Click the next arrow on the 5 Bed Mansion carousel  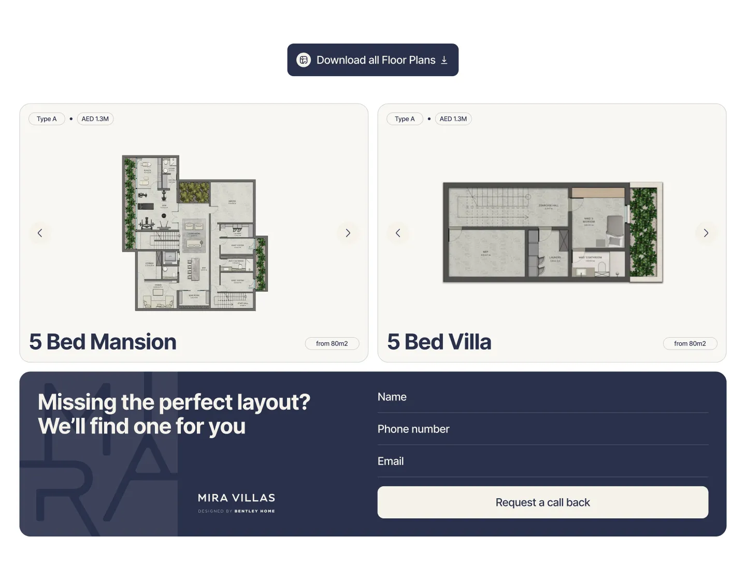[348, 233]
